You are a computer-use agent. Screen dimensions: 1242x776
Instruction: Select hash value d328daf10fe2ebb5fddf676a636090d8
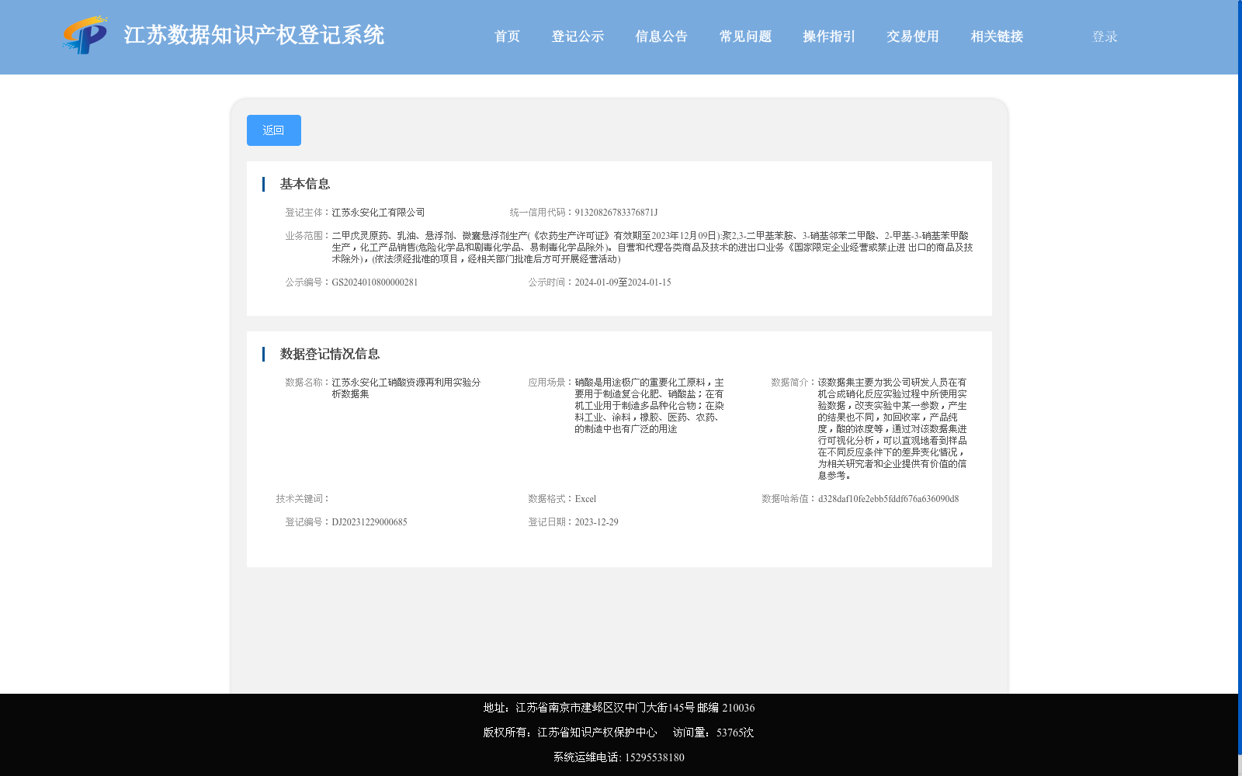click(888, 499)
